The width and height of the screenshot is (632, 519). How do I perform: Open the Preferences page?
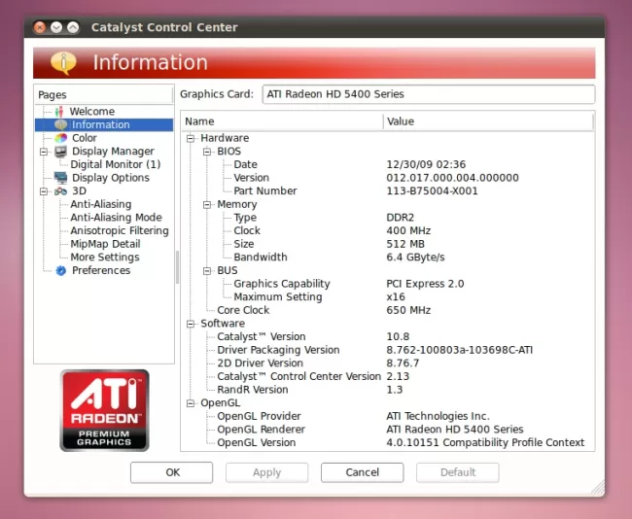[101, 270]
